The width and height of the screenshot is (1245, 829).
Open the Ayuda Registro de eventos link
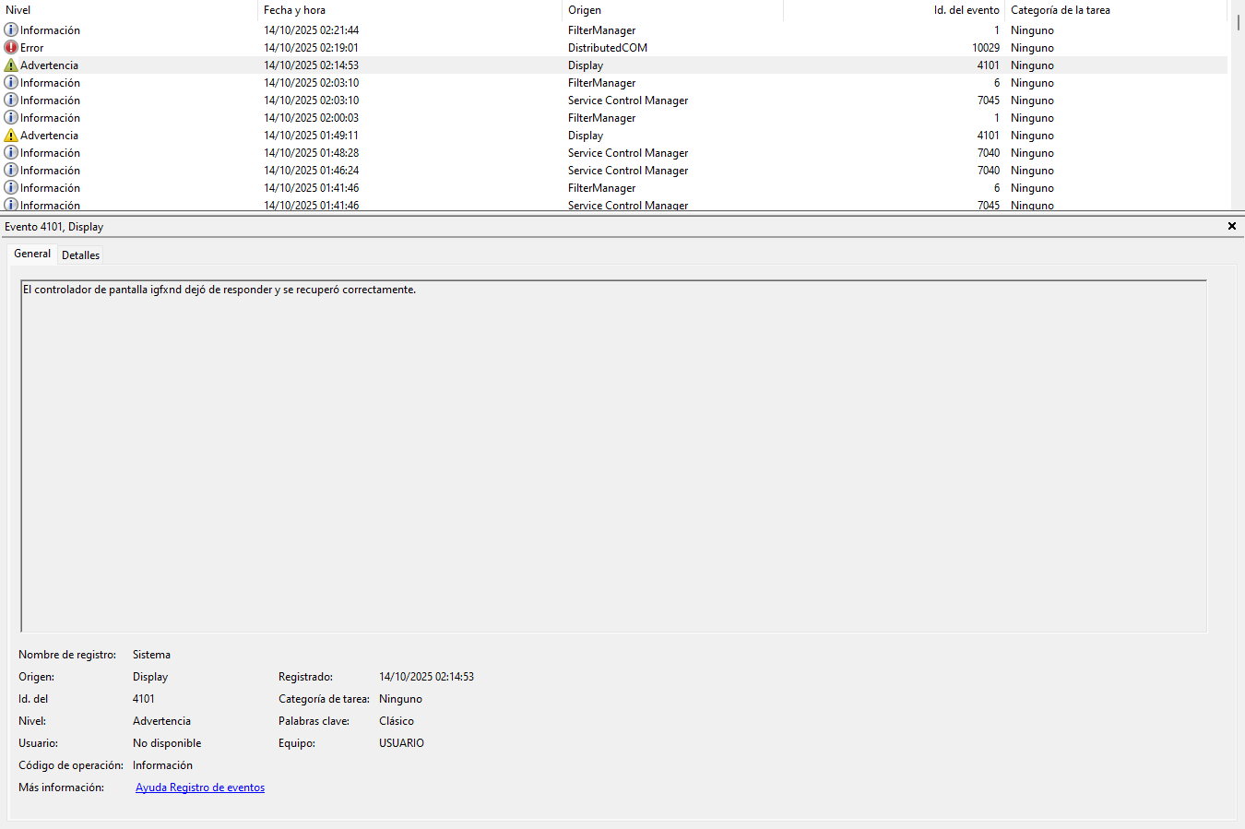[x=200, y=788]
